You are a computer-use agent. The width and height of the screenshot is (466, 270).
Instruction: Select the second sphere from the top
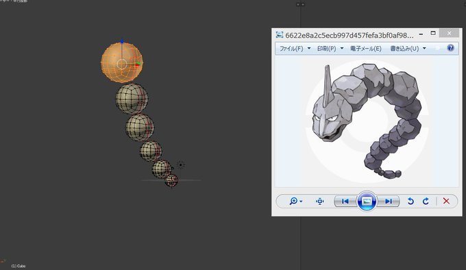pos(132,99)
